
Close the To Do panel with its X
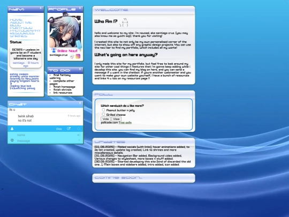click(x=80, y=69)
